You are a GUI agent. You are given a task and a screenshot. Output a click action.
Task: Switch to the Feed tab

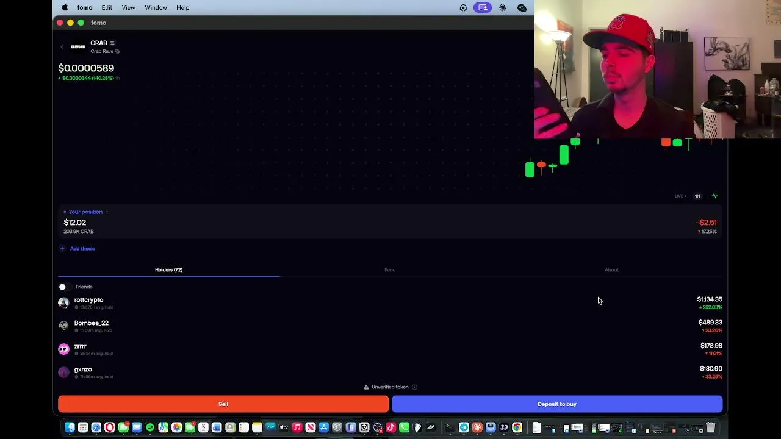(x=390, y=269)
